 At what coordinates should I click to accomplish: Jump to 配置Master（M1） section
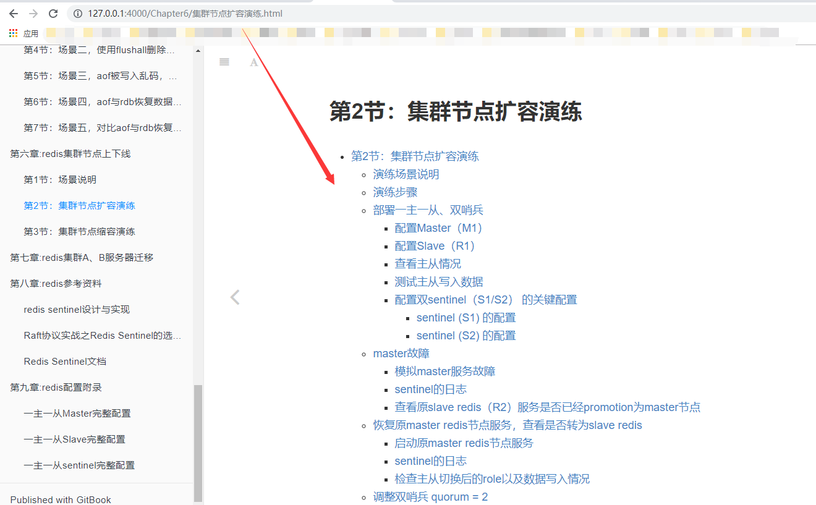pyautogui.click(x=438, y=228)
